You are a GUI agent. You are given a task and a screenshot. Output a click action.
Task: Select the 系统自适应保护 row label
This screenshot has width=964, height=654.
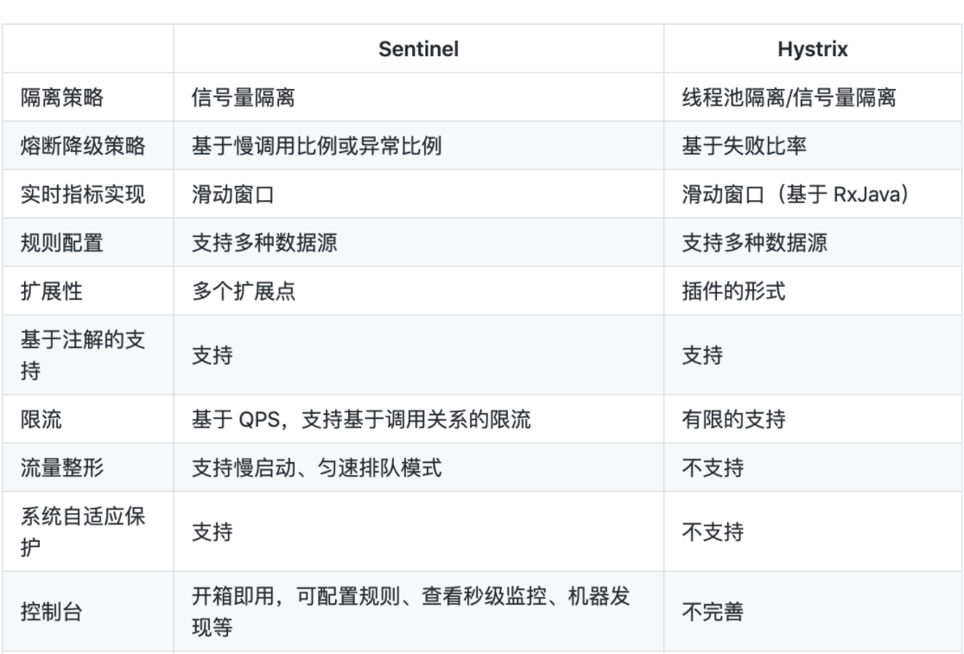click(83, 531)
